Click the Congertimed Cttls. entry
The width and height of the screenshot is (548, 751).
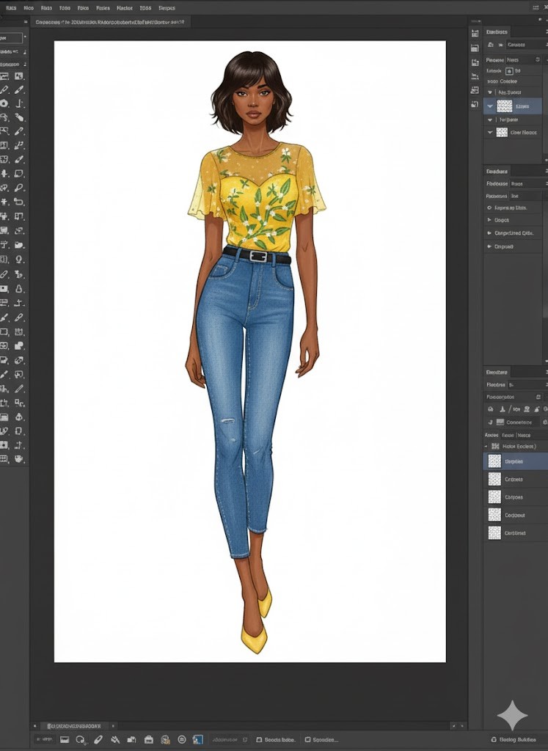(x=514, y=233)
